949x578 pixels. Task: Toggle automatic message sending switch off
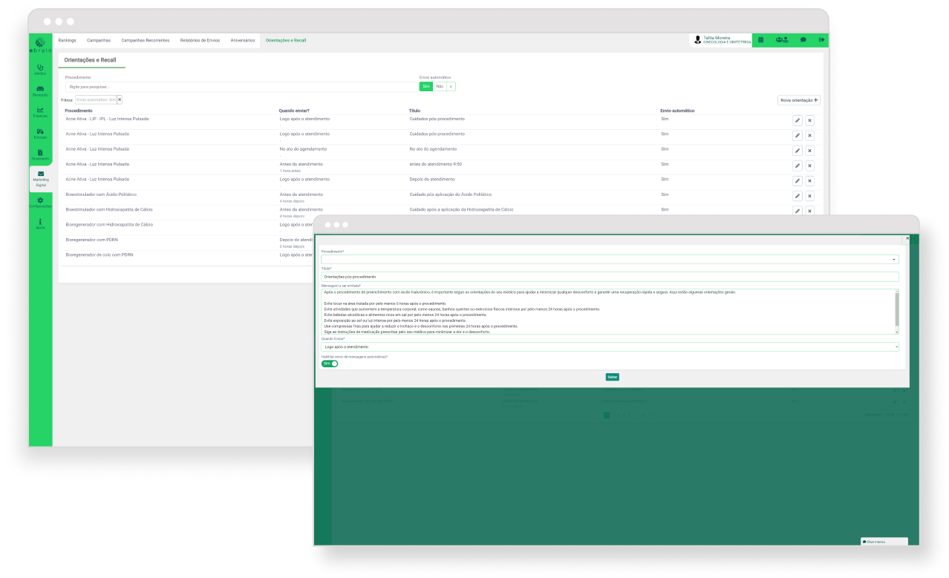coord(329,364)
